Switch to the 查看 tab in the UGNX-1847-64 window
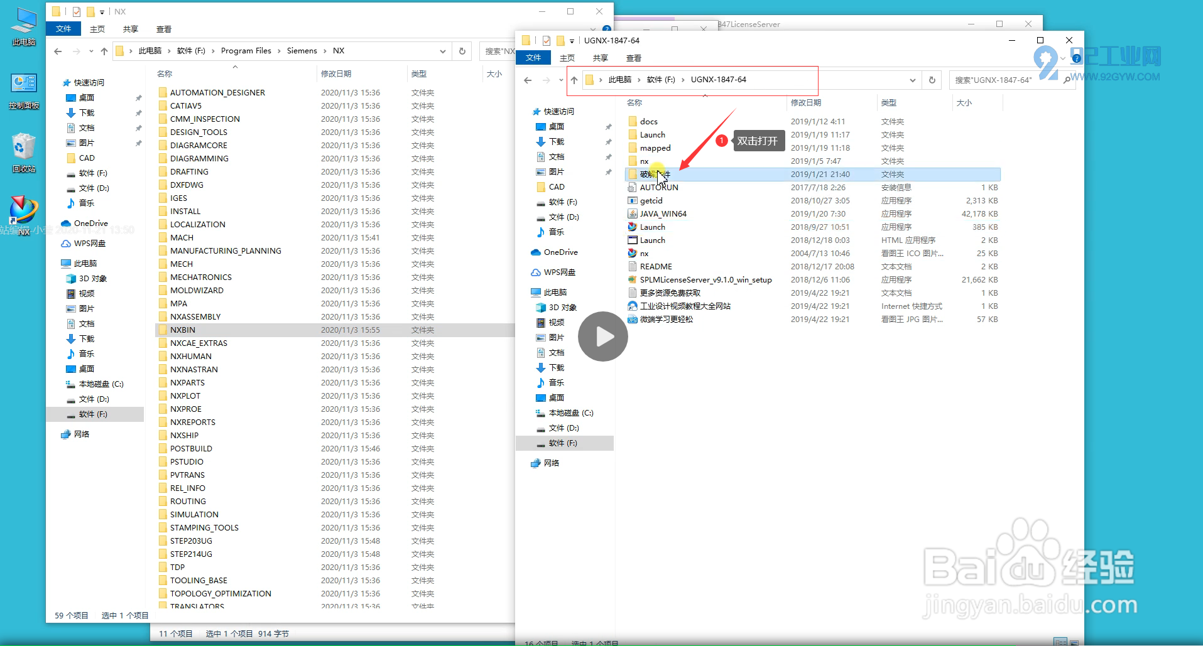Viewport: 1203px width, 646px height. coord(634,58)
